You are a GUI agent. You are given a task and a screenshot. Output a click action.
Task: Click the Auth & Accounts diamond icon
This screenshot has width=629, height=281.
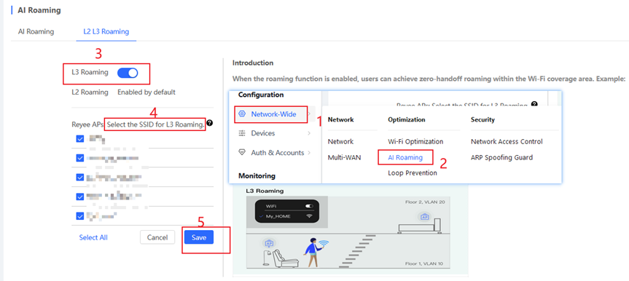[x=241, y=152]
